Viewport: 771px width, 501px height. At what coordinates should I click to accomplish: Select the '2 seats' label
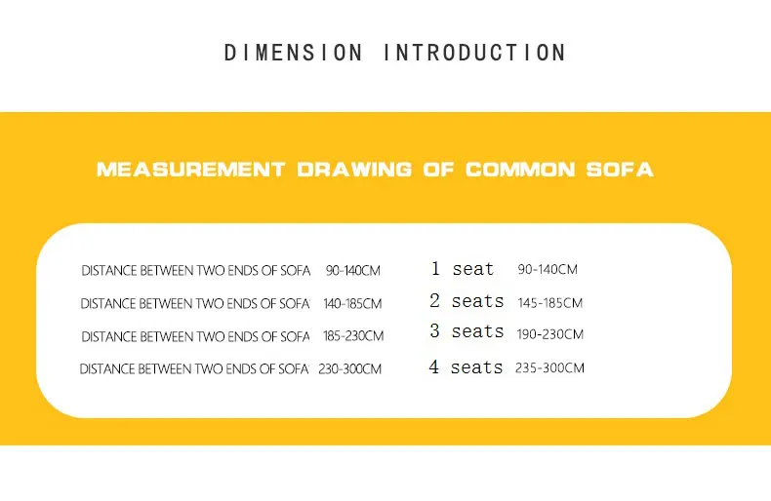pos(467,302)
